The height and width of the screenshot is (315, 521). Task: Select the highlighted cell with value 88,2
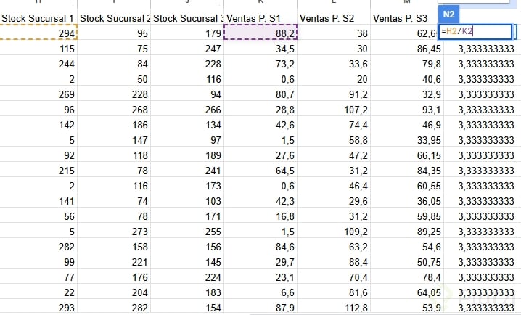point(261,33)
